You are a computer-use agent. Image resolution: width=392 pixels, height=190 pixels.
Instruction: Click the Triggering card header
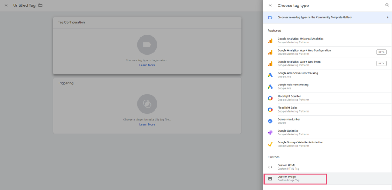pyautogui.click(x=147, y=83)
